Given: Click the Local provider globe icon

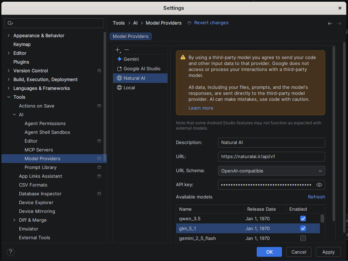Looking at the screenshot, I should tap(119, 88).
